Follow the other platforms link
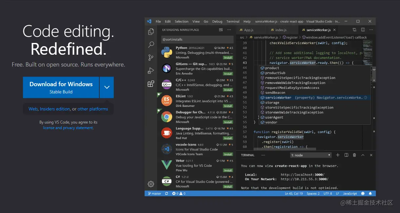This screenshot has width=400, height=213. 93,109
